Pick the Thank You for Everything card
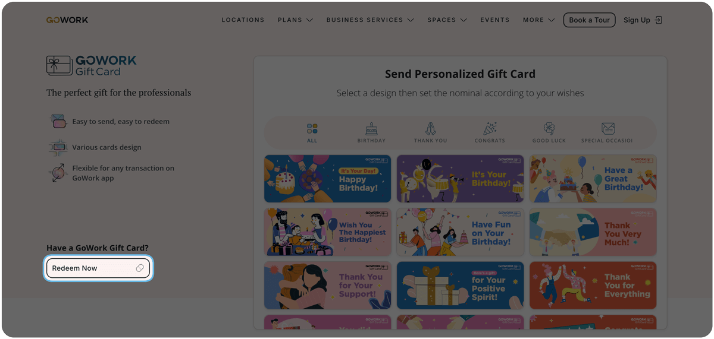Image resolution: width=714 pixels, height=339 pixels. [593, 286]
